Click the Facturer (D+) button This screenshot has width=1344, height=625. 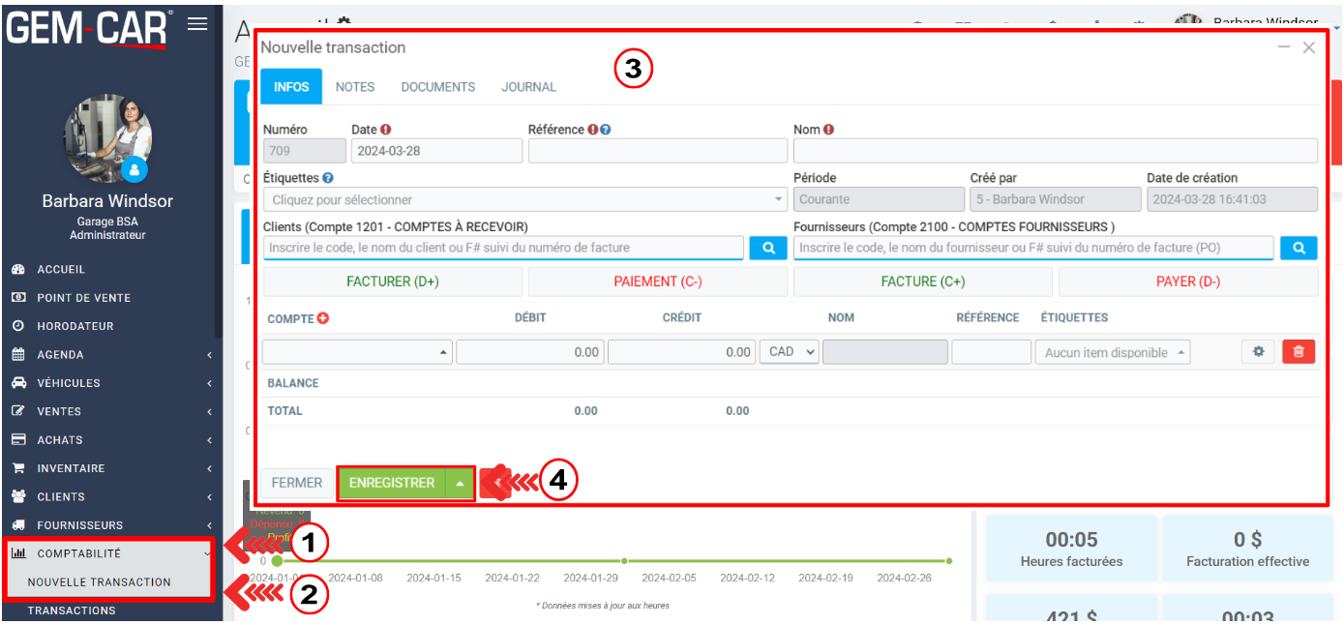coord(393,282)
